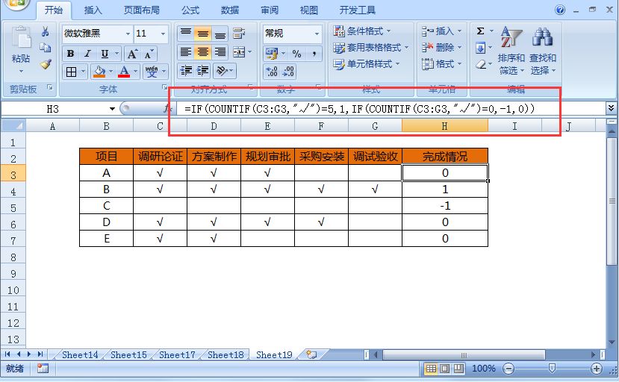Apply cell borders button

click(72, 72)
